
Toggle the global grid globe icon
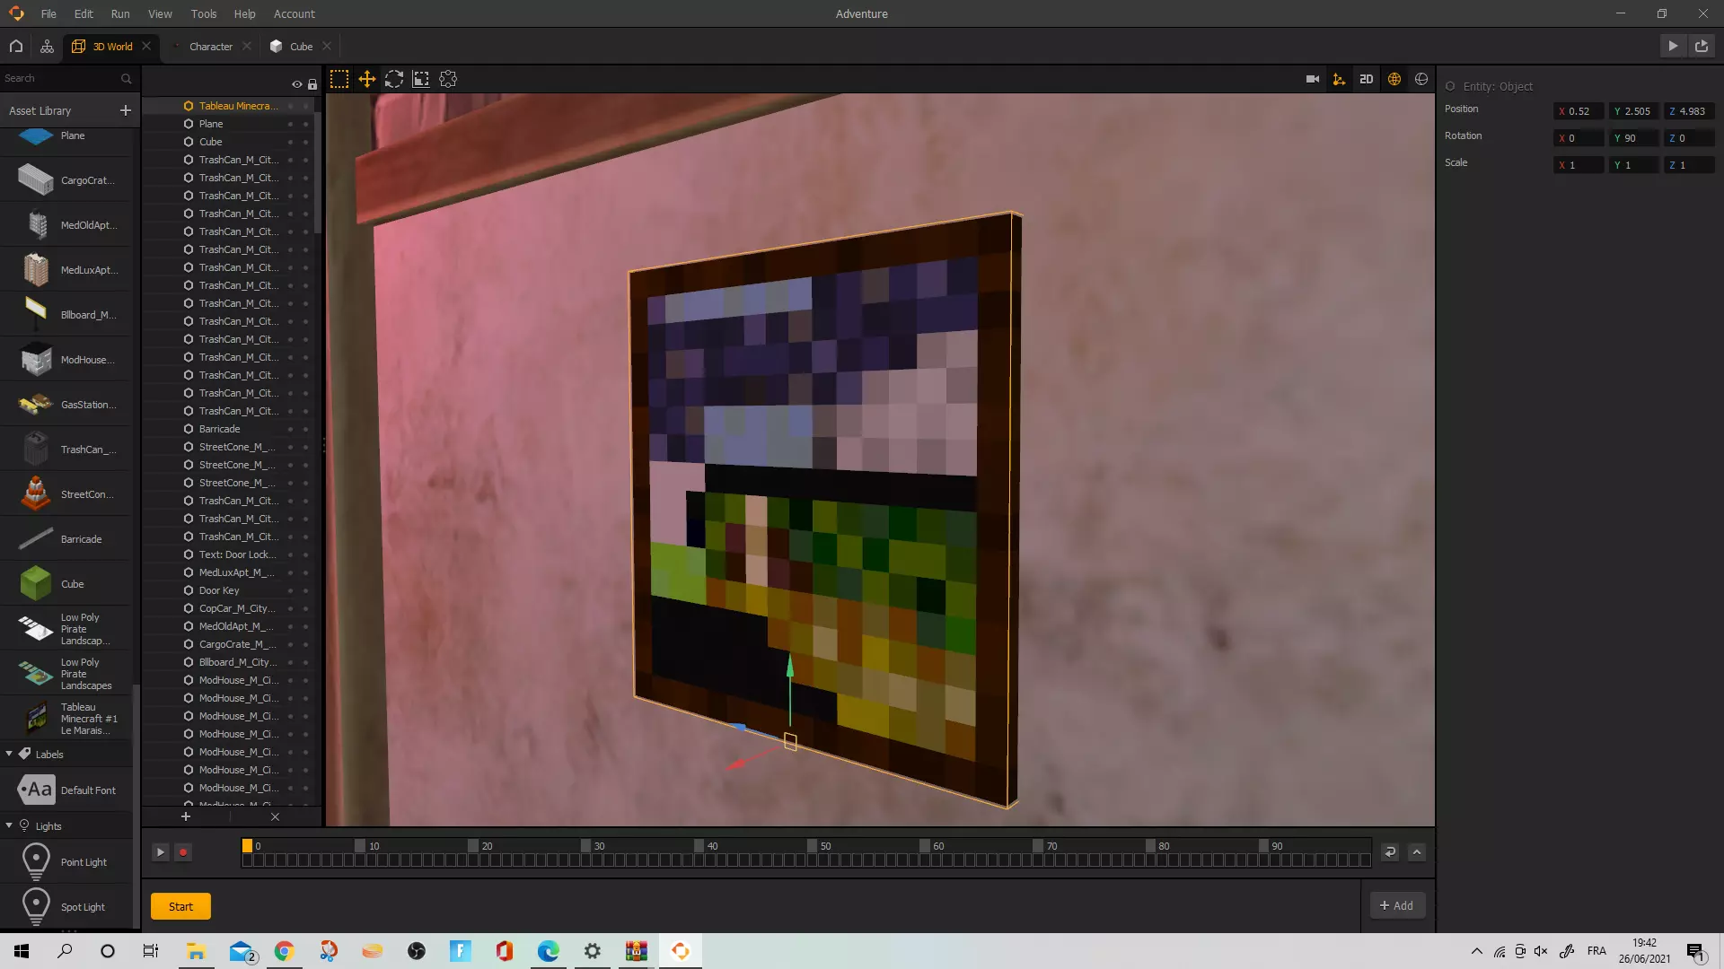point(1394,80)
